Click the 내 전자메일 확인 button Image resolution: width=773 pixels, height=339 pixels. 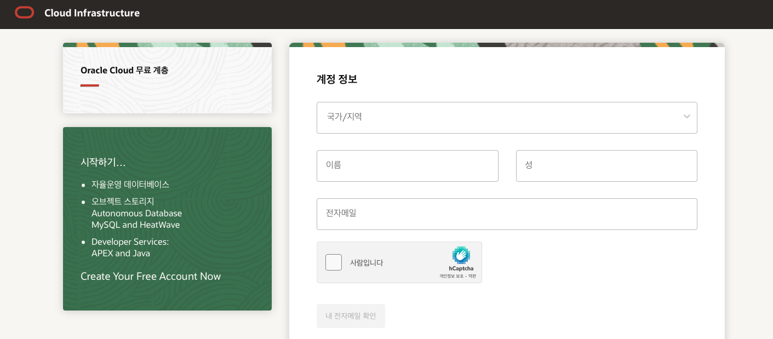(x=351, y=316)
